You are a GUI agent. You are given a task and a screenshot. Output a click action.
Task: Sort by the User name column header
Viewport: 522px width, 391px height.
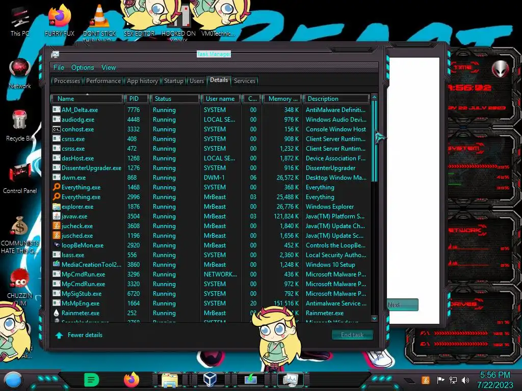(x=221, y=99)
